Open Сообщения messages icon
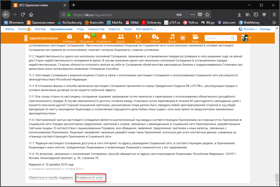The image size is (280, 187). click(69, 38)
